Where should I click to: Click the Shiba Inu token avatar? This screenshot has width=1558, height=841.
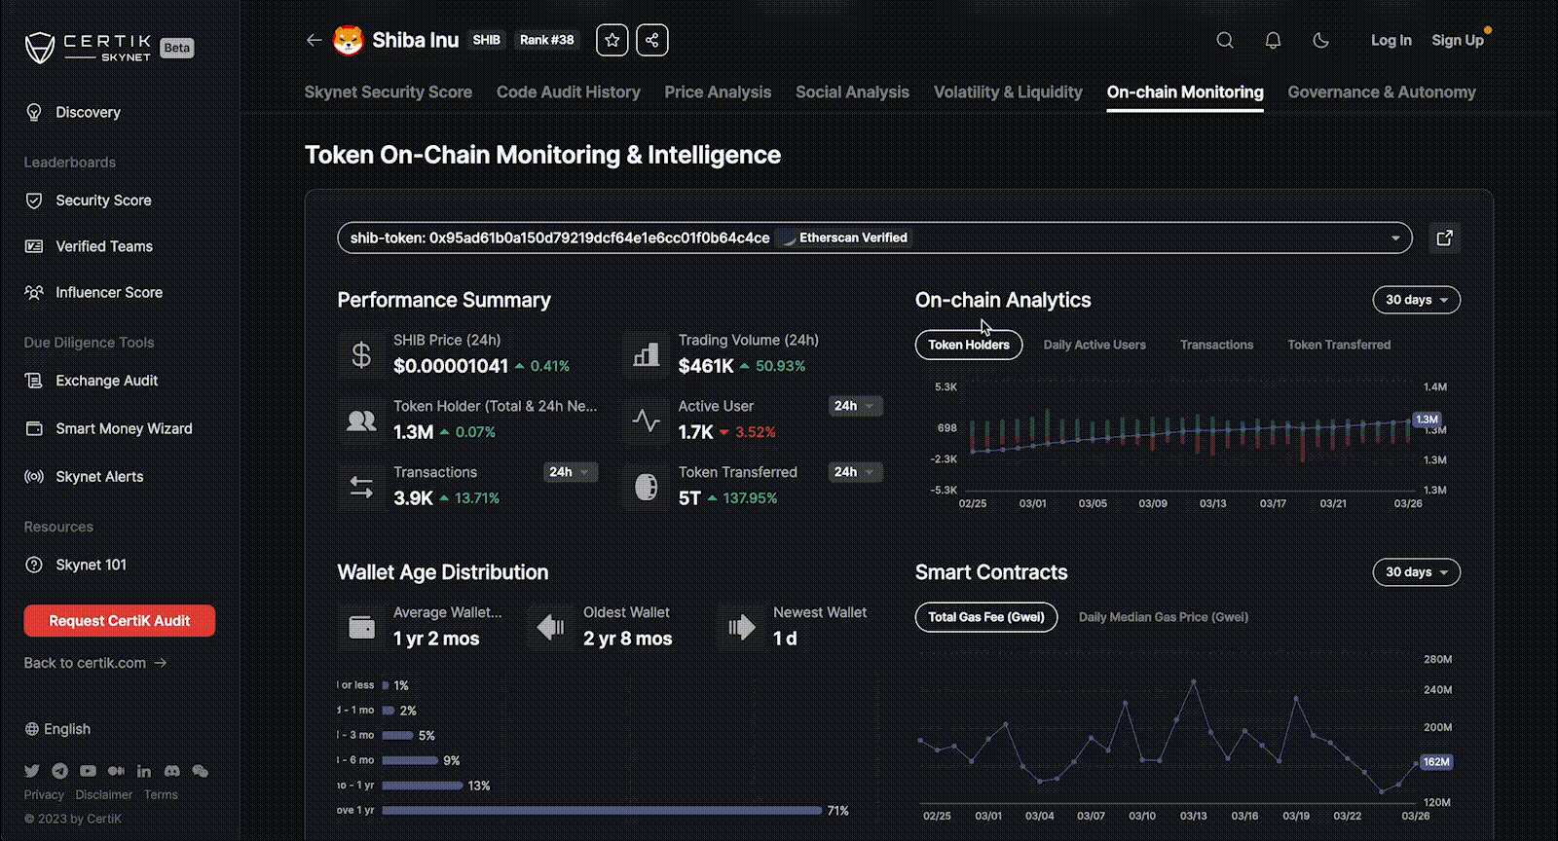[x=348, y=40]
